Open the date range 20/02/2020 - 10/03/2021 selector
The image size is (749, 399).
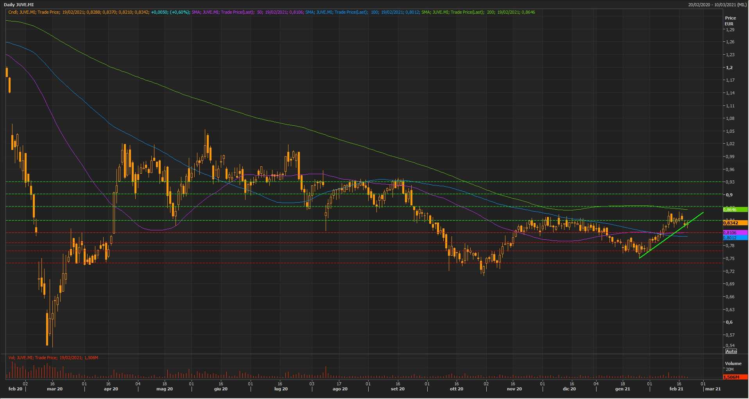coord(717,5)
